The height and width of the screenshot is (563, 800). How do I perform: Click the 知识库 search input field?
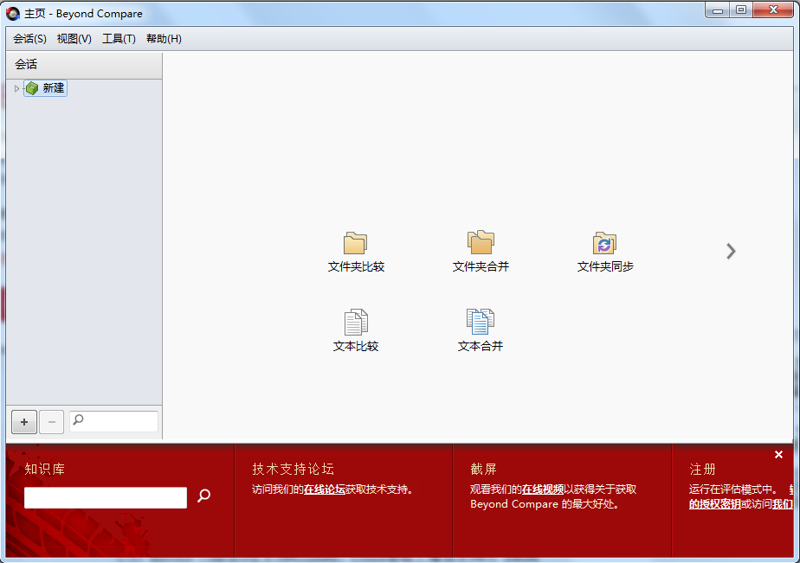(106, 497)
